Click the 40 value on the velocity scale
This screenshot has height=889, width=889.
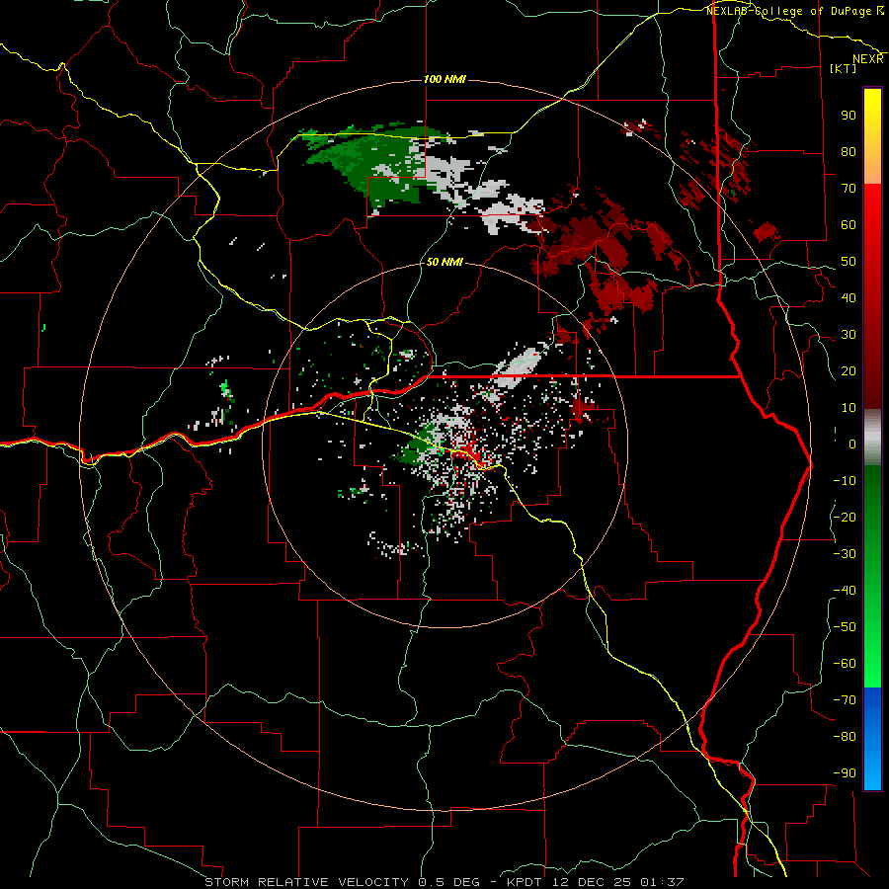click(x=849, y=297)
